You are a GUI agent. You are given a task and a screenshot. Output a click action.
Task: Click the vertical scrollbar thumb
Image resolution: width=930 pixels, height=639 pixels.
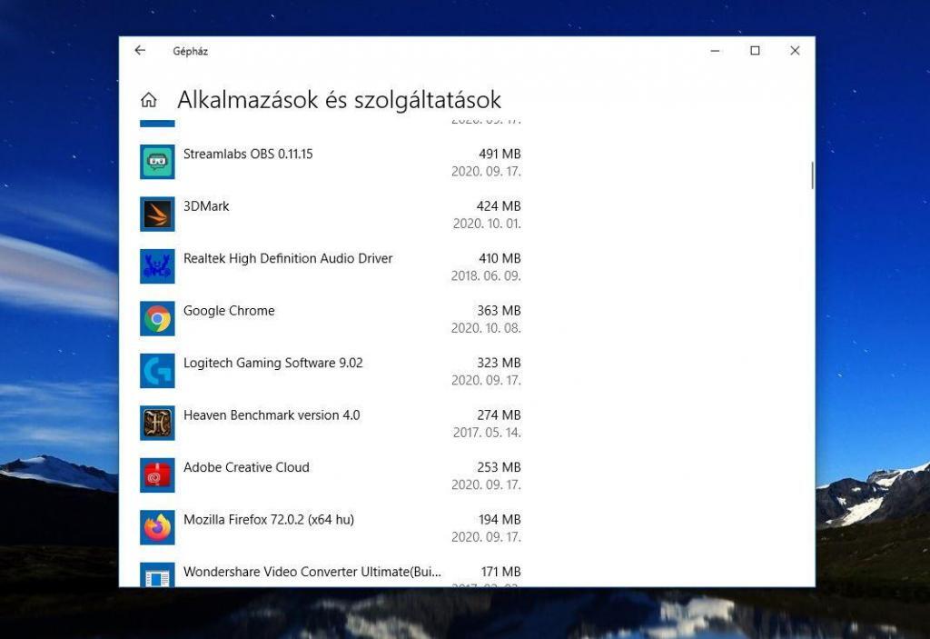812,175
